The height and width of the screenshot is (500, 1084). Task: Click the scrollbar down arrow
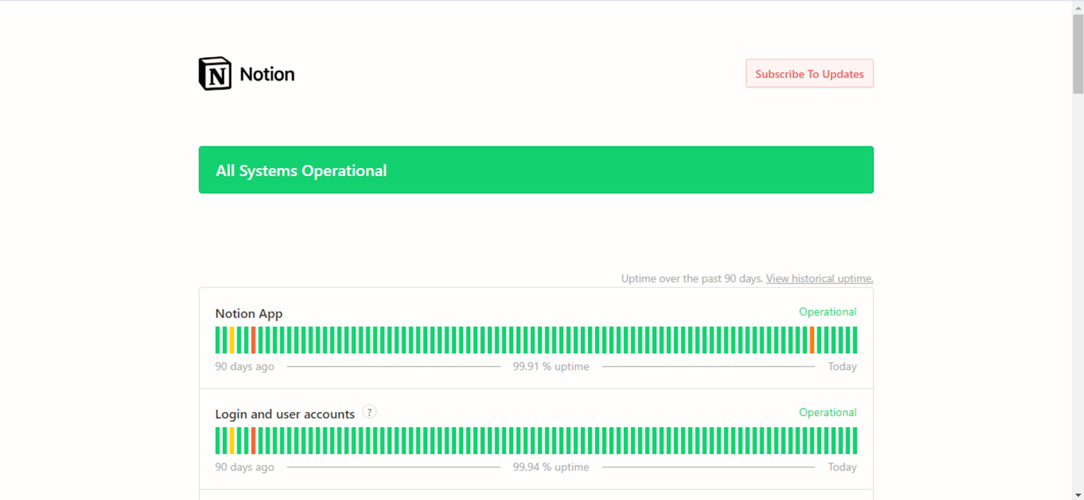[1078, 494]
